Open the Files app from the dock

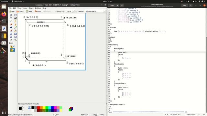pyautogui.click(x=4, y=7)
